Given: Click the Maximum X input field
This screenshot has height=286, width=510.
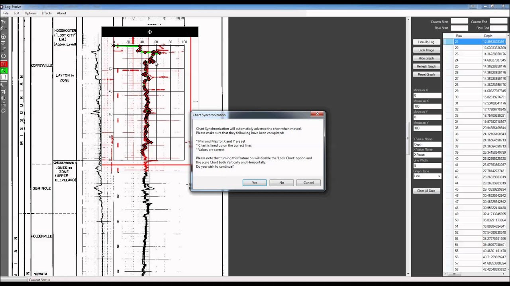Looking at the screenshot, I should click(427, 106).
